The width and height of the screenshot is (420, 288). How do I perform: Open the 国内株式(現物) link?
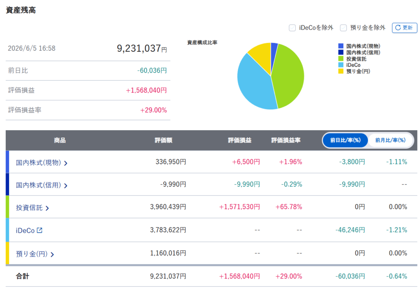39,163
